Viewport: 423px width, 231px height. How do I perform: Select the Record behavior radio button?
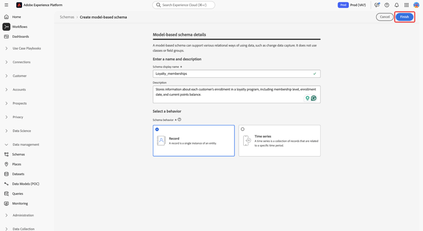(x=157, y=130)
